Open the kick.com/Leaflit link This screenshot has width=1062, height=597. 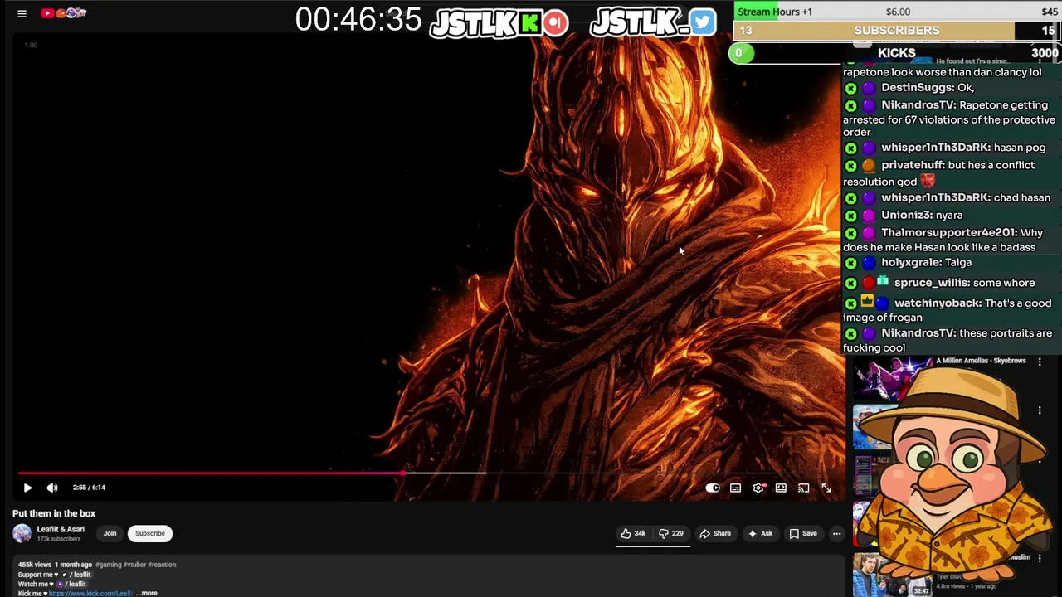(90, 594)
